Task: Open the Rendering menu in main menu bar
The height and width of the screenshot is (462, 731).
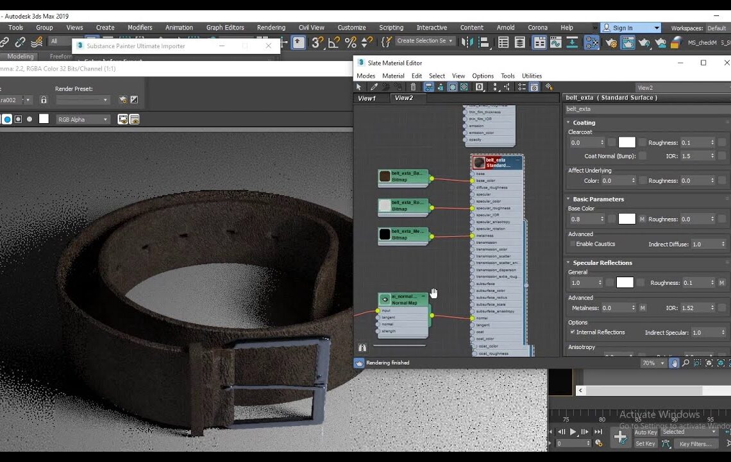Action: coord(271,27)
